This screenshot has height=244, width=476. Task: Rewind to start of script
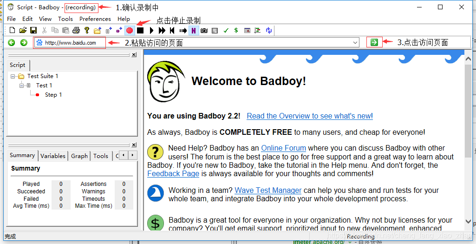(172, 30)
